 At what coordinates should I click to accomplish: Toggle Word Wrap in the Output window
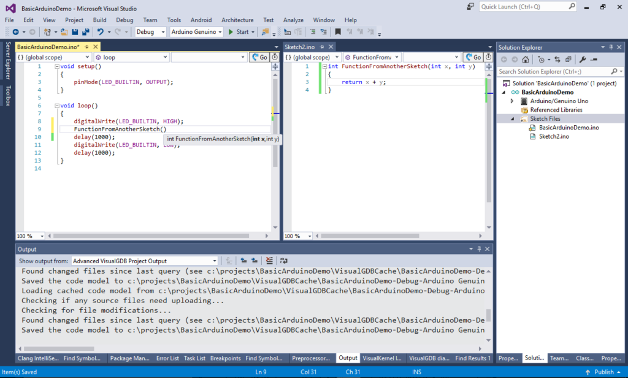tap(283, 260)
